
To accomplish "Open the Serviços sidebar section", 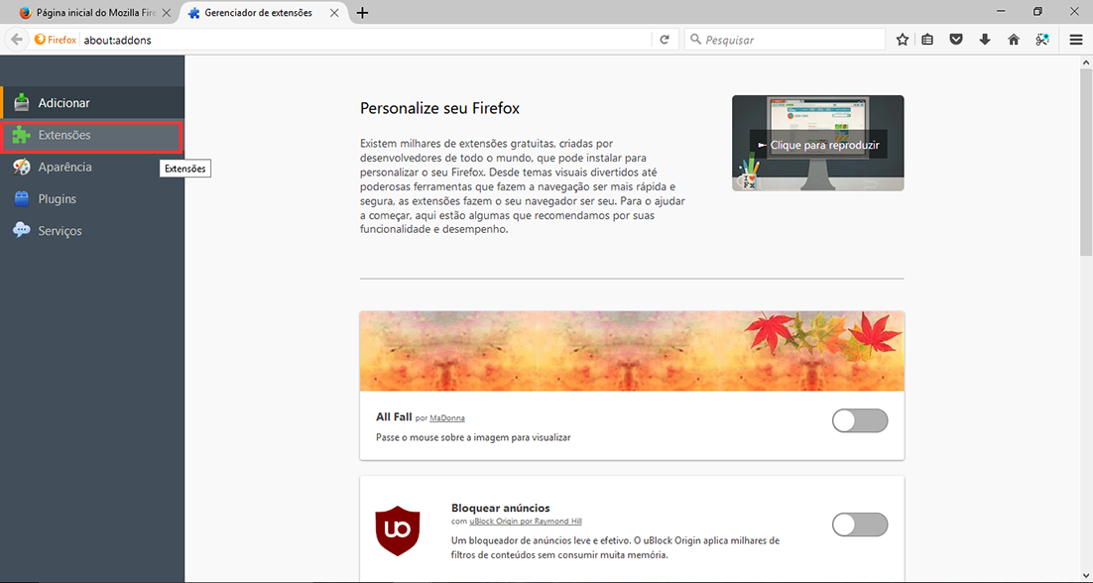I will (92, 231).
